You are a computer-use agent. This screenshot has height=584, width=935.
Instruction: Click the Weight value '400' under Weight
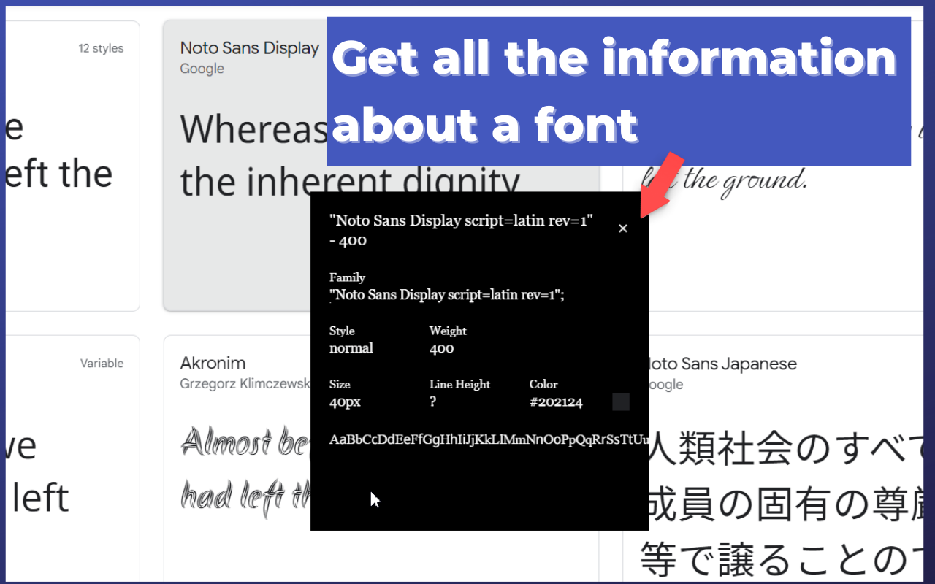point(442,348)
